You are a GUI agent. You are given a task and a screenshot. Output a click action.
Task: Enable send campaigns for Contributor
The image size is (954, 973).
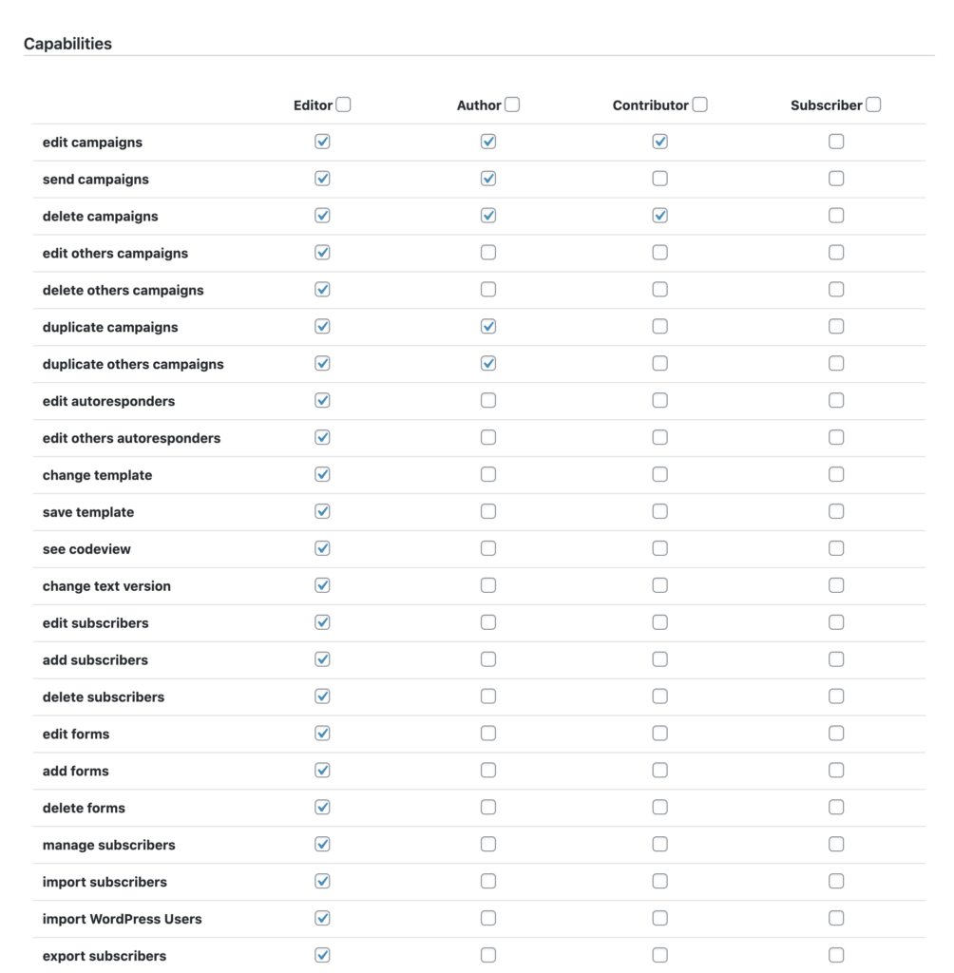[659, 179]
